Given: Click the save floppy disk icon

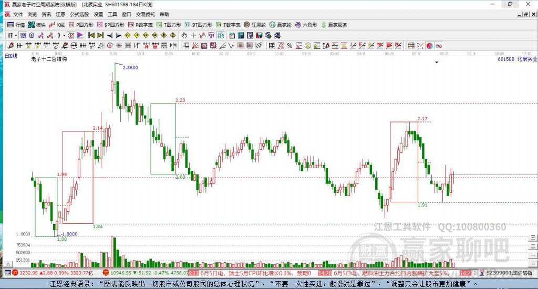Looking at the screenshot, I should (259, 35).
